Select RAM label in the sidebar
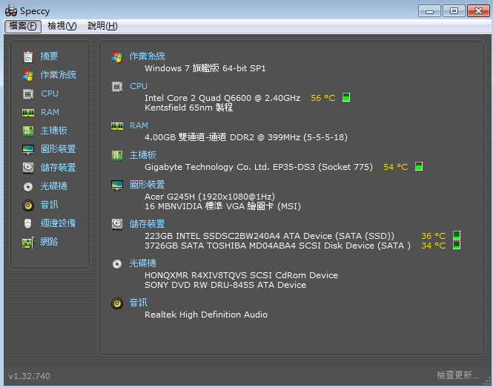Viewport: 493px width, 388px height. tap(50, 112)
